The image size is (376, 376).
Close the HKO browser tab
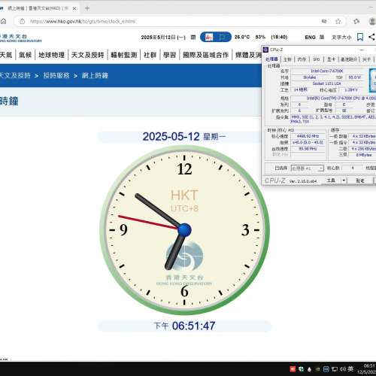tap(74, 8)
